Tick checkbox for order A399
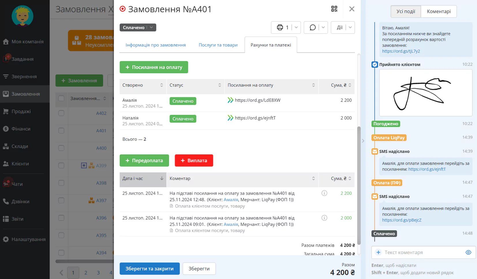This screenshot has width=477, height=279. [x=61, y=166]
